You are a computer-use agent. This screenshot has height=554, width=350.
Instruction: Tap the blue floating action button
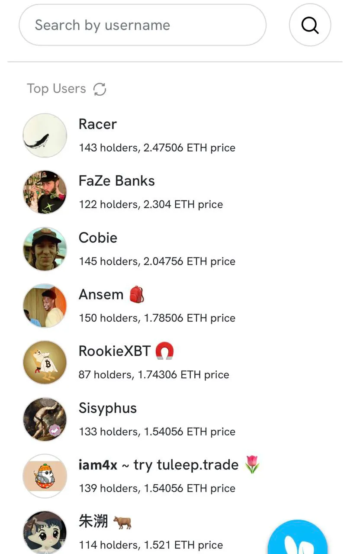point(298,538)
